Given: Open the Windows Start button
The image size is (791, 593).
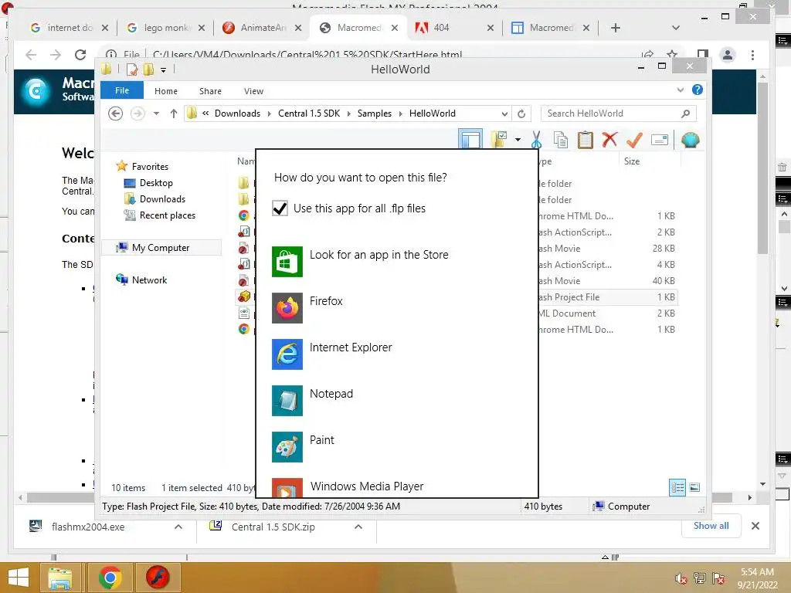Looking at the screenshot, I should tap(19, 578).
